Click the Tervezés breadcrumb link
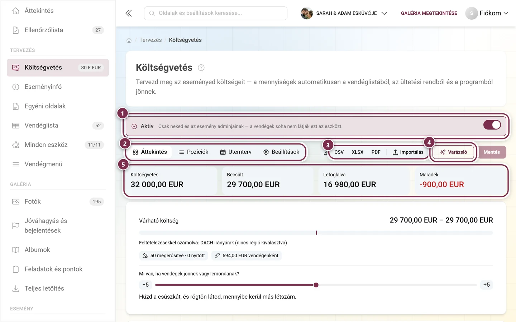The height and width of the screenshot is (322, 516). (150, 40)
